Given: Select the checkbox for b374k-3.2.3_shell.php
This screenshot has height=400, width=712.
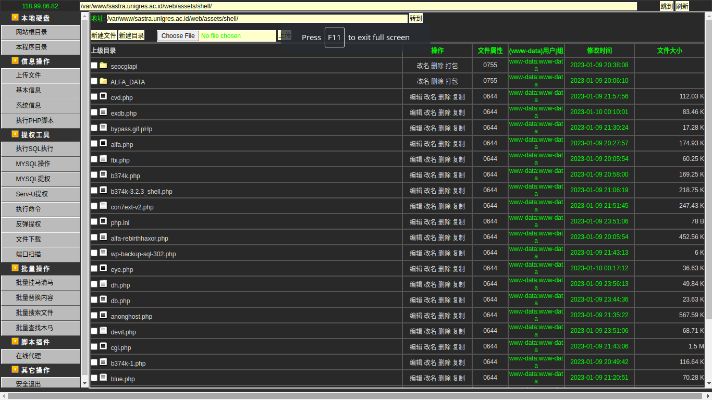Looking at the screenshot, I should (x=94, y=191).
